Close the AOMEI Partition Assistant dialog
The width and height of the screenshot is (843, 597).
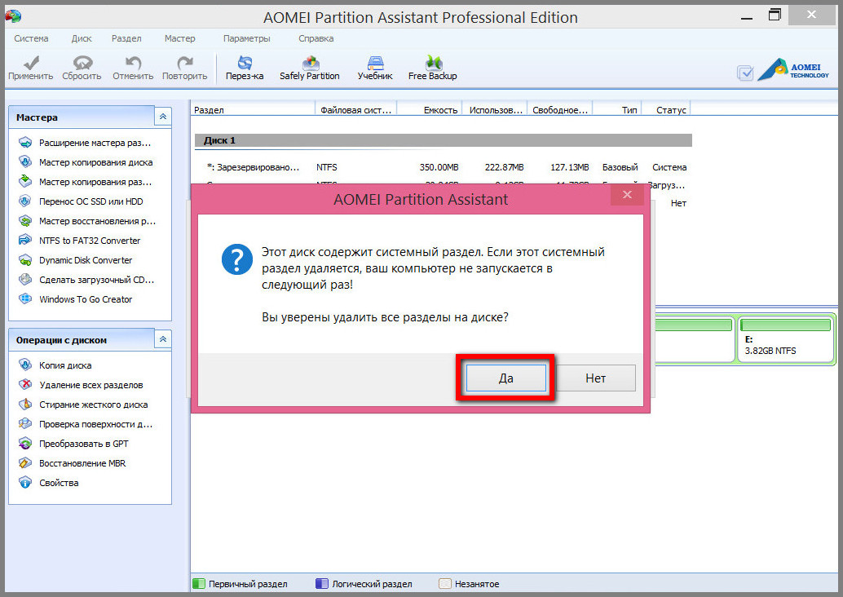pos(627,195)
